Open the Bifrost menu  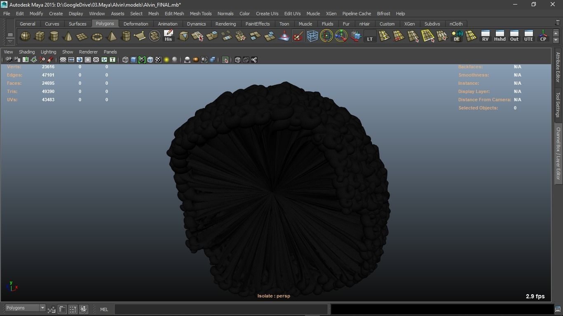[383, 14]
